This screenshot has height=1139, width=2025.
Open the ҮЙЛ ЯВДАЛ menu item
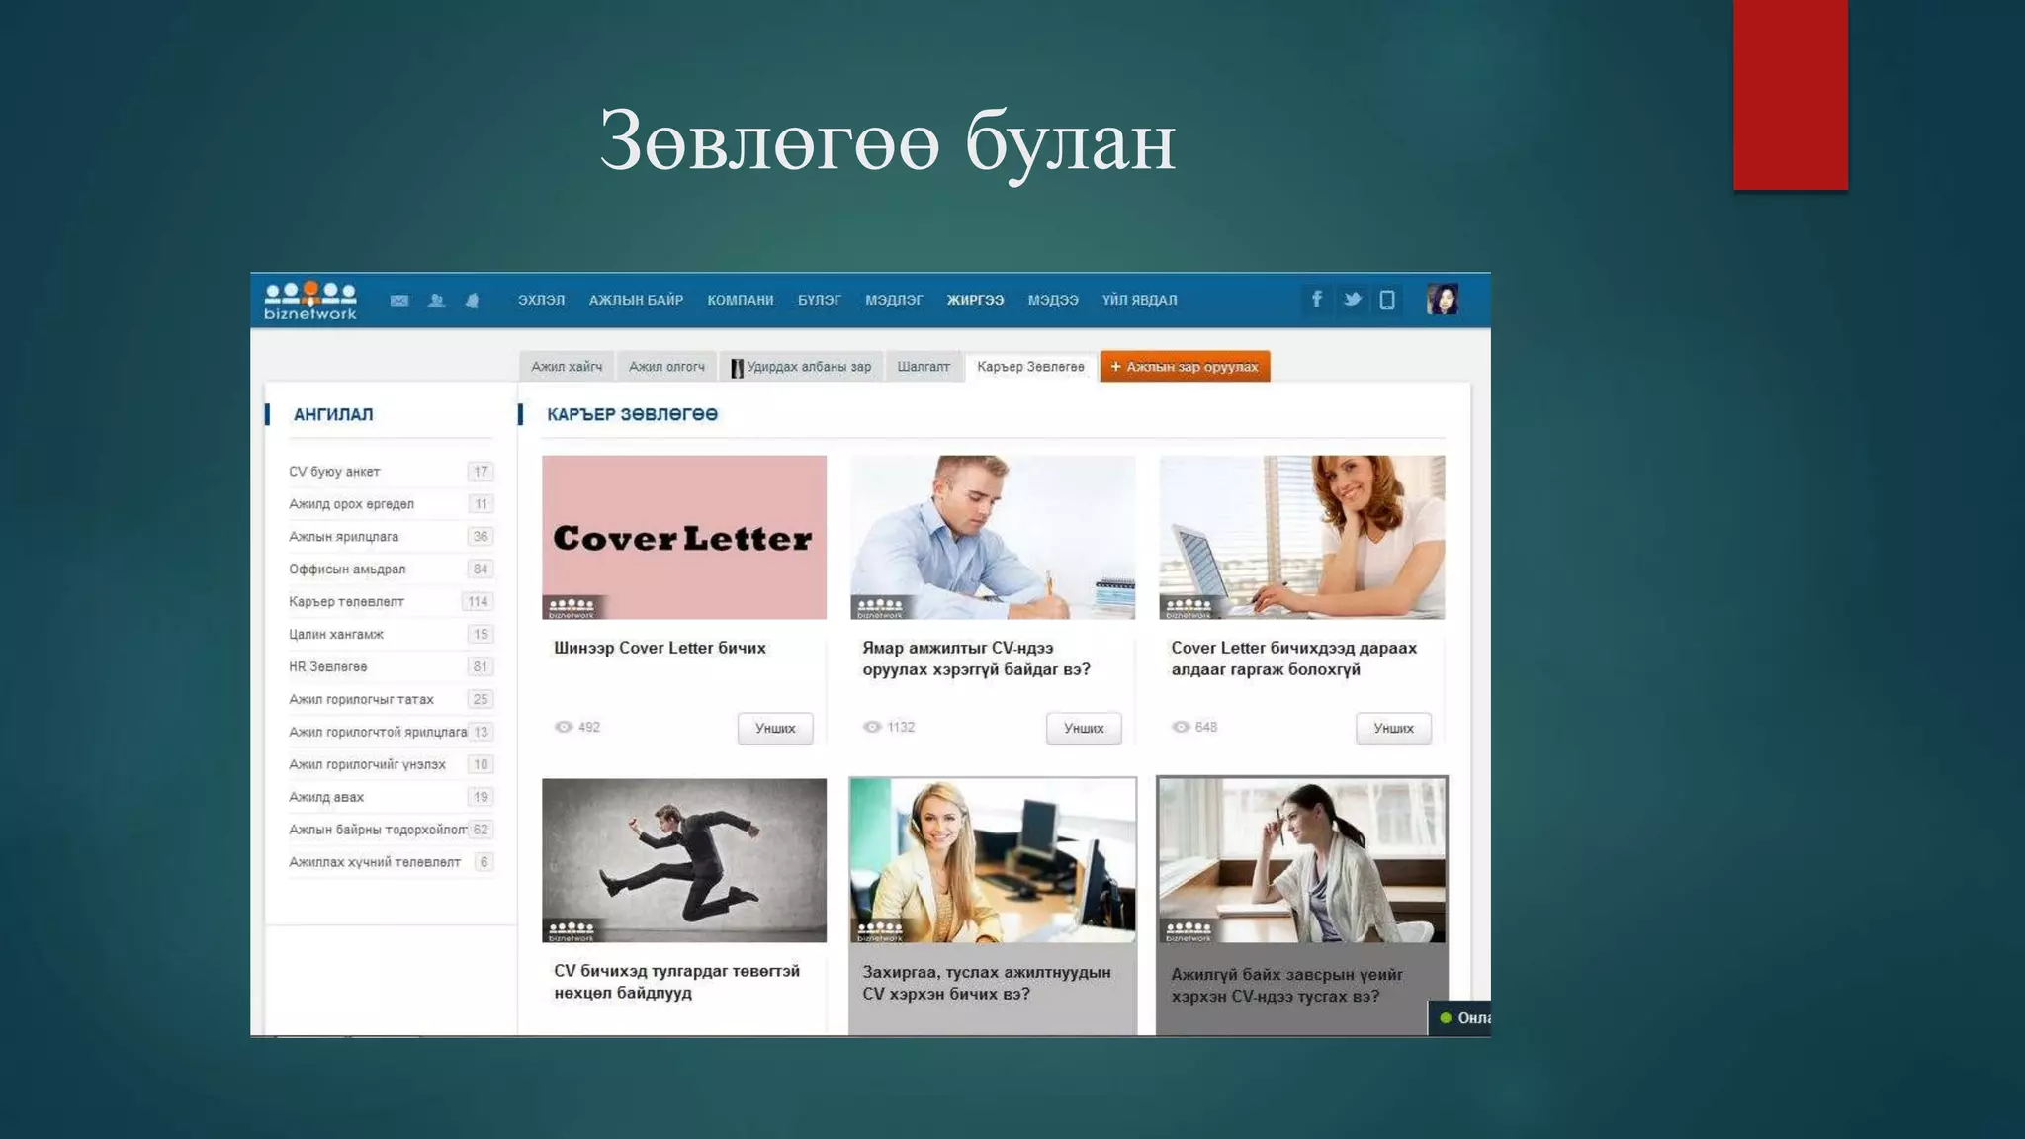click(1140, 300)
